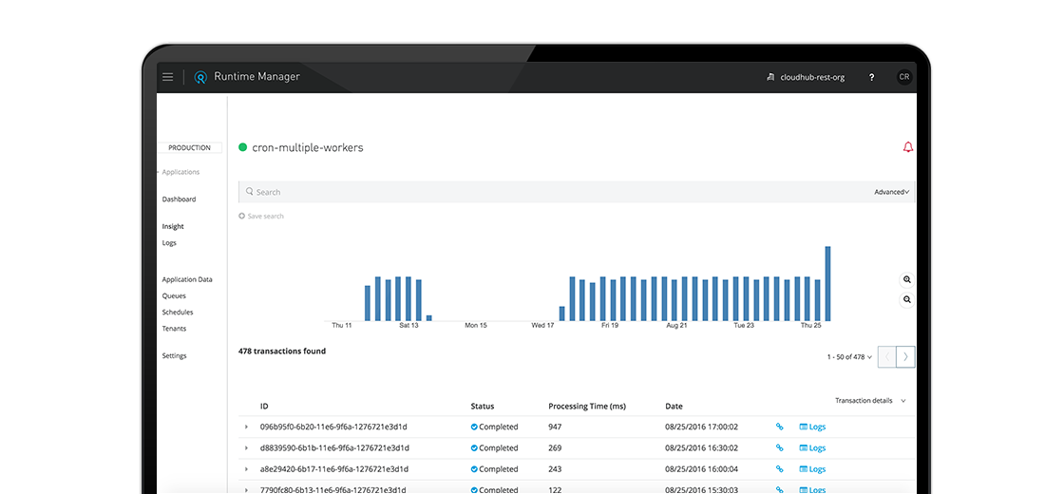The width and height of the screenshot is (1064, 494).
Task: Open Logs for the 16:00:04 transaction
Action: (812, 469)
